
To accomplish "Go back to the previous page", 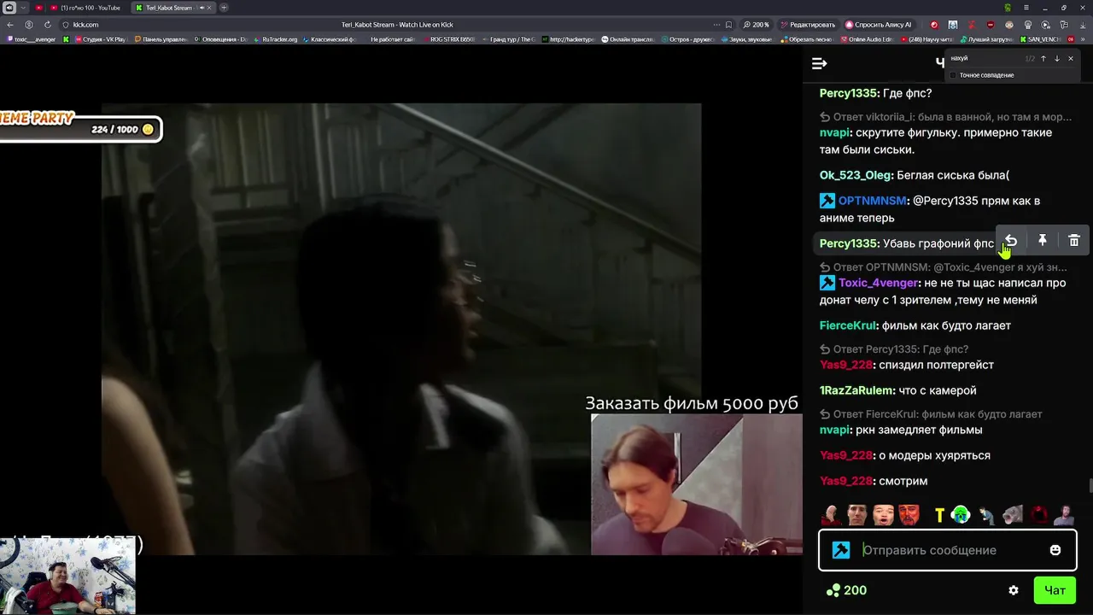I will pyautogui.click(x=10, y=25).
